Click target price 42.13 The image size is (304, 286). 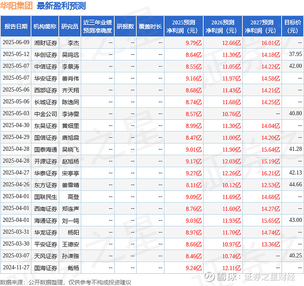click(x=295, y=172)
